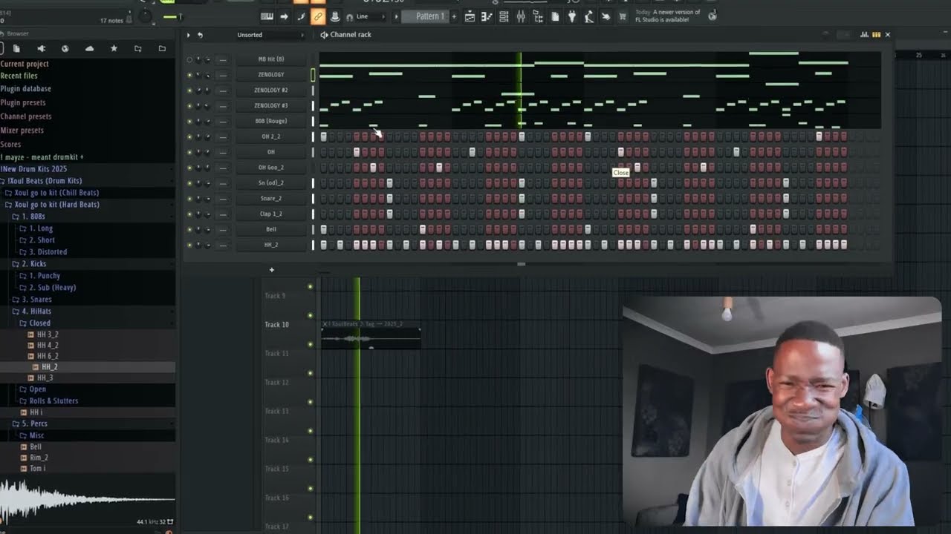Open Plugin database in Browser
This screenshot has height=534, width=951.
pos(26,89)
